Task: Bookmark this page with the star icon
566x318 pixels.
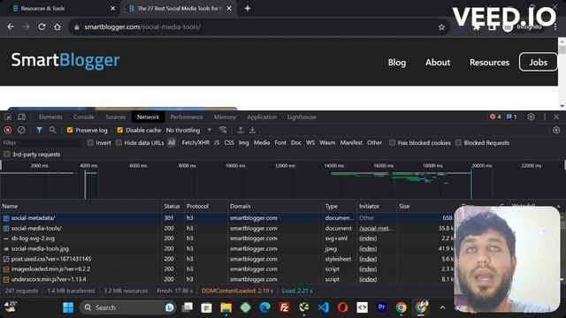Action: (x=441, y=27)
